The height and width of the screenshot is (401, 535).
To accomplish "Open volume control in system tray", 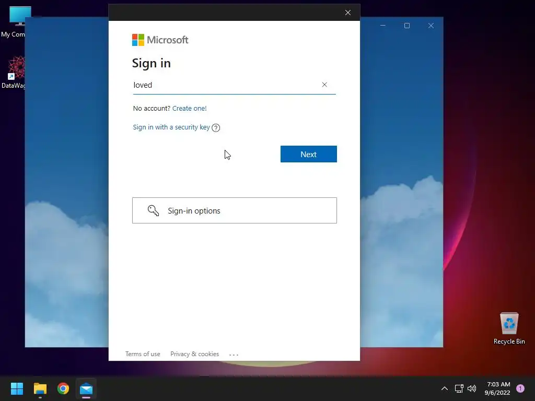I will click(472, 388).
